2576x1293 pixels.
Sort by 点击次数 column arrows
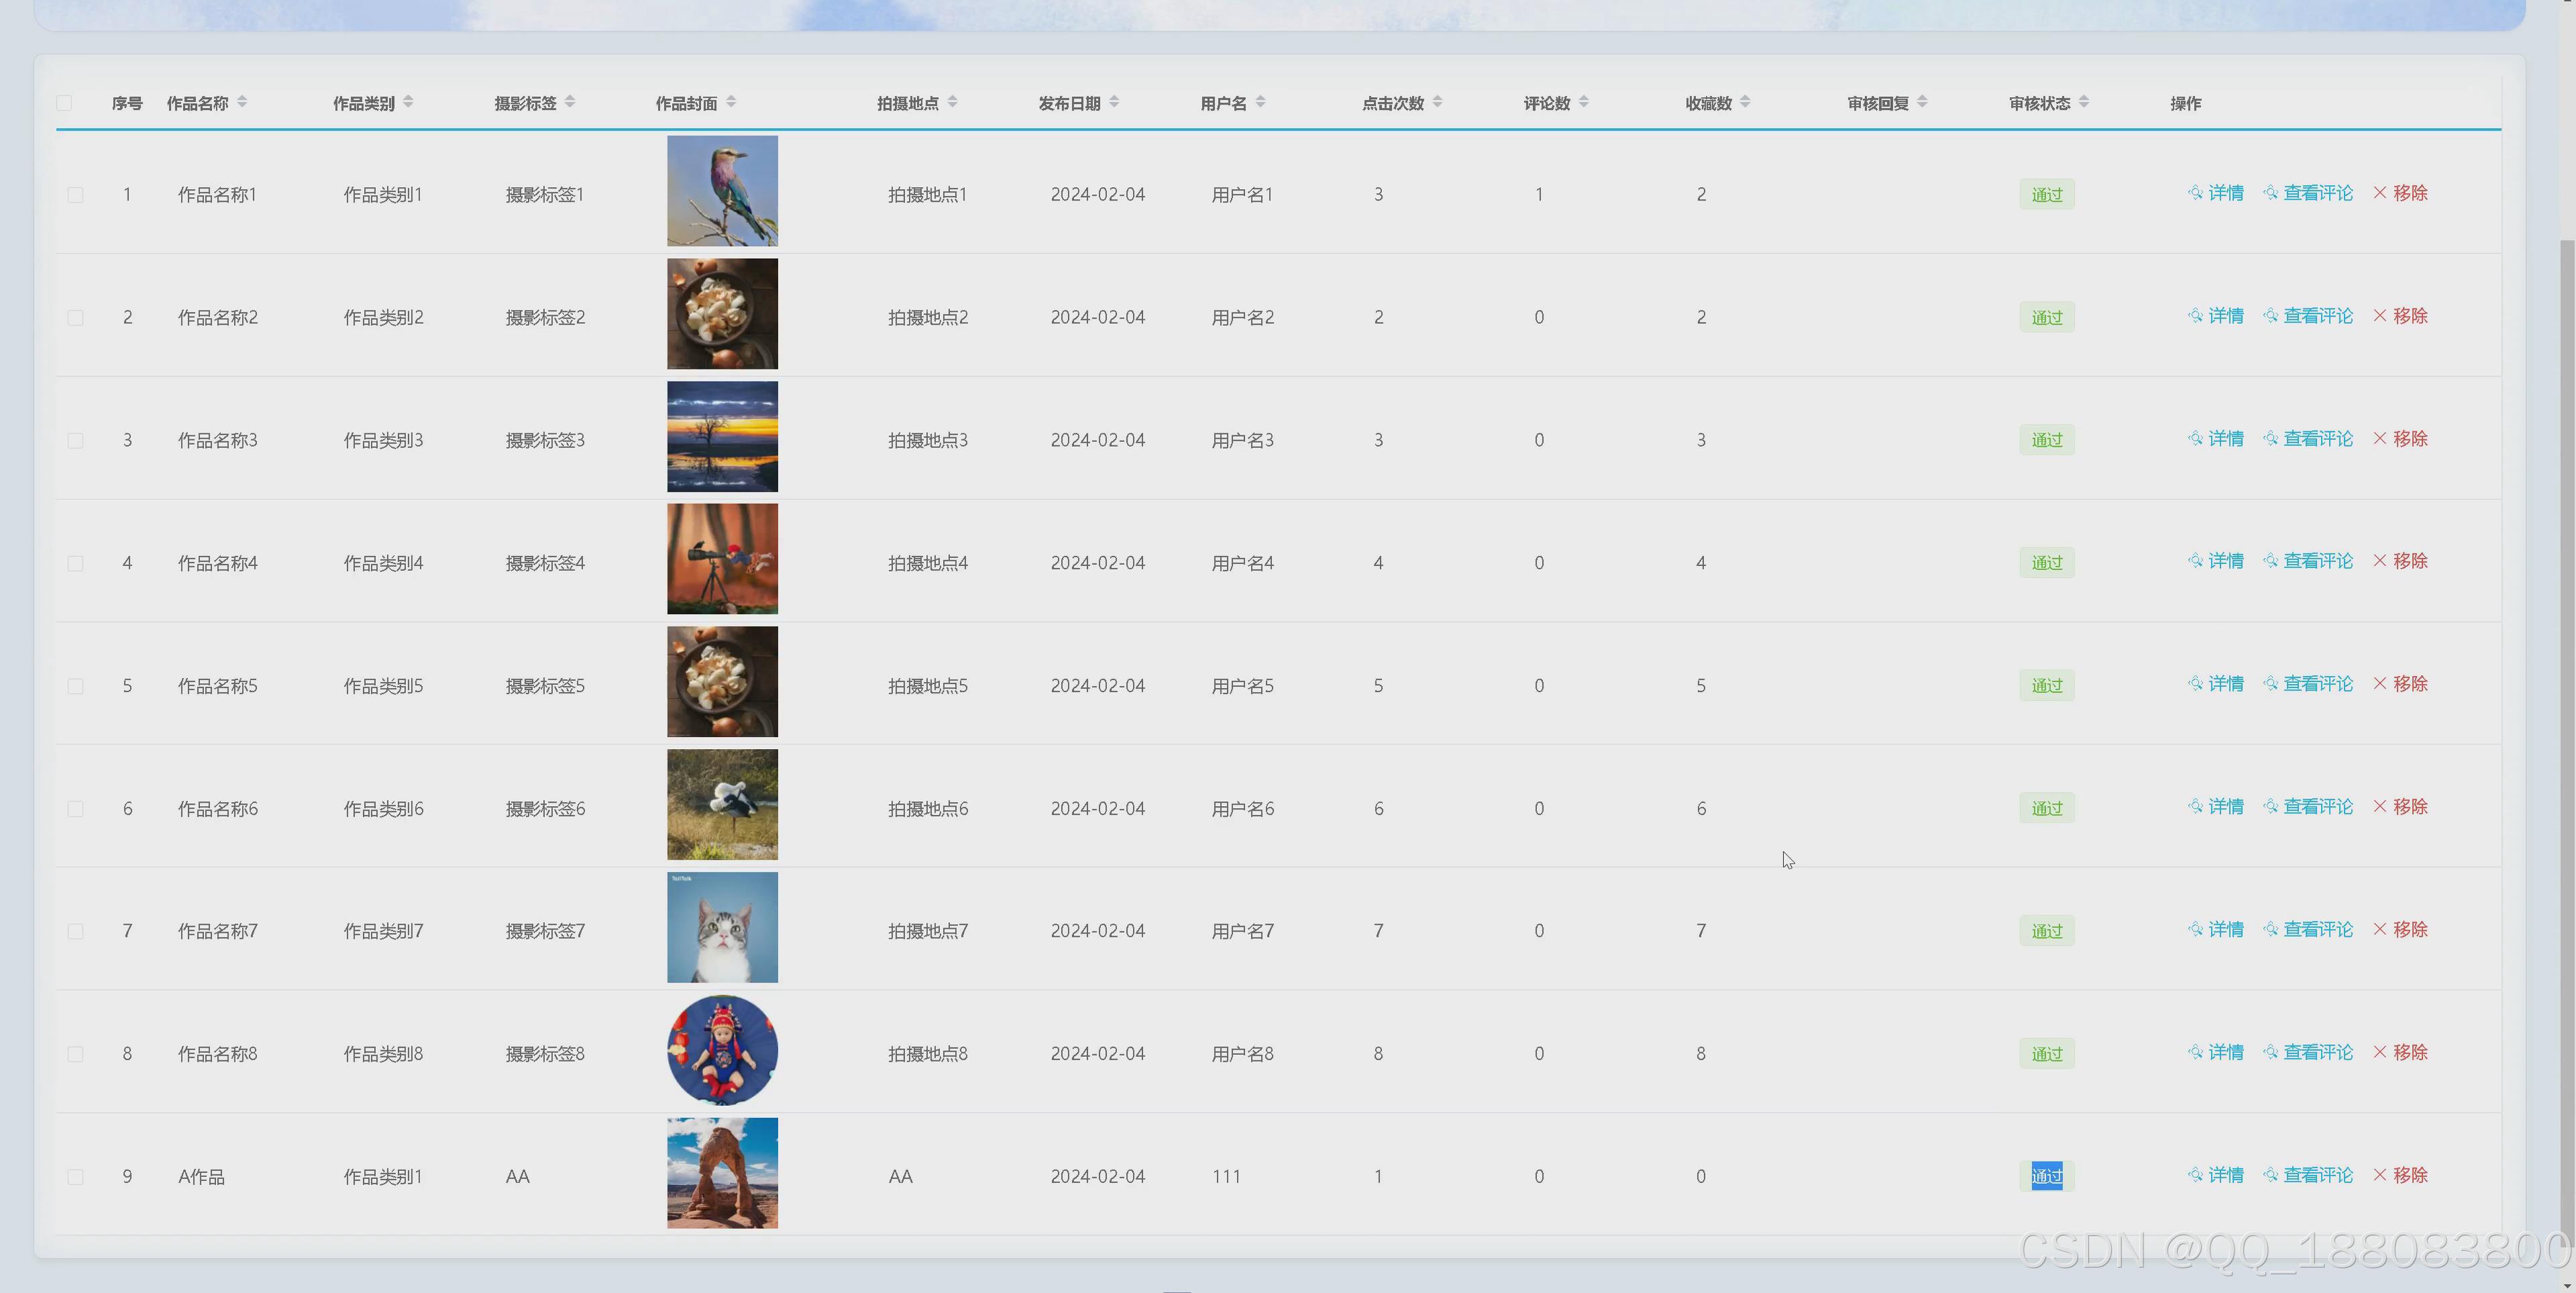(x=1437, y=102)
